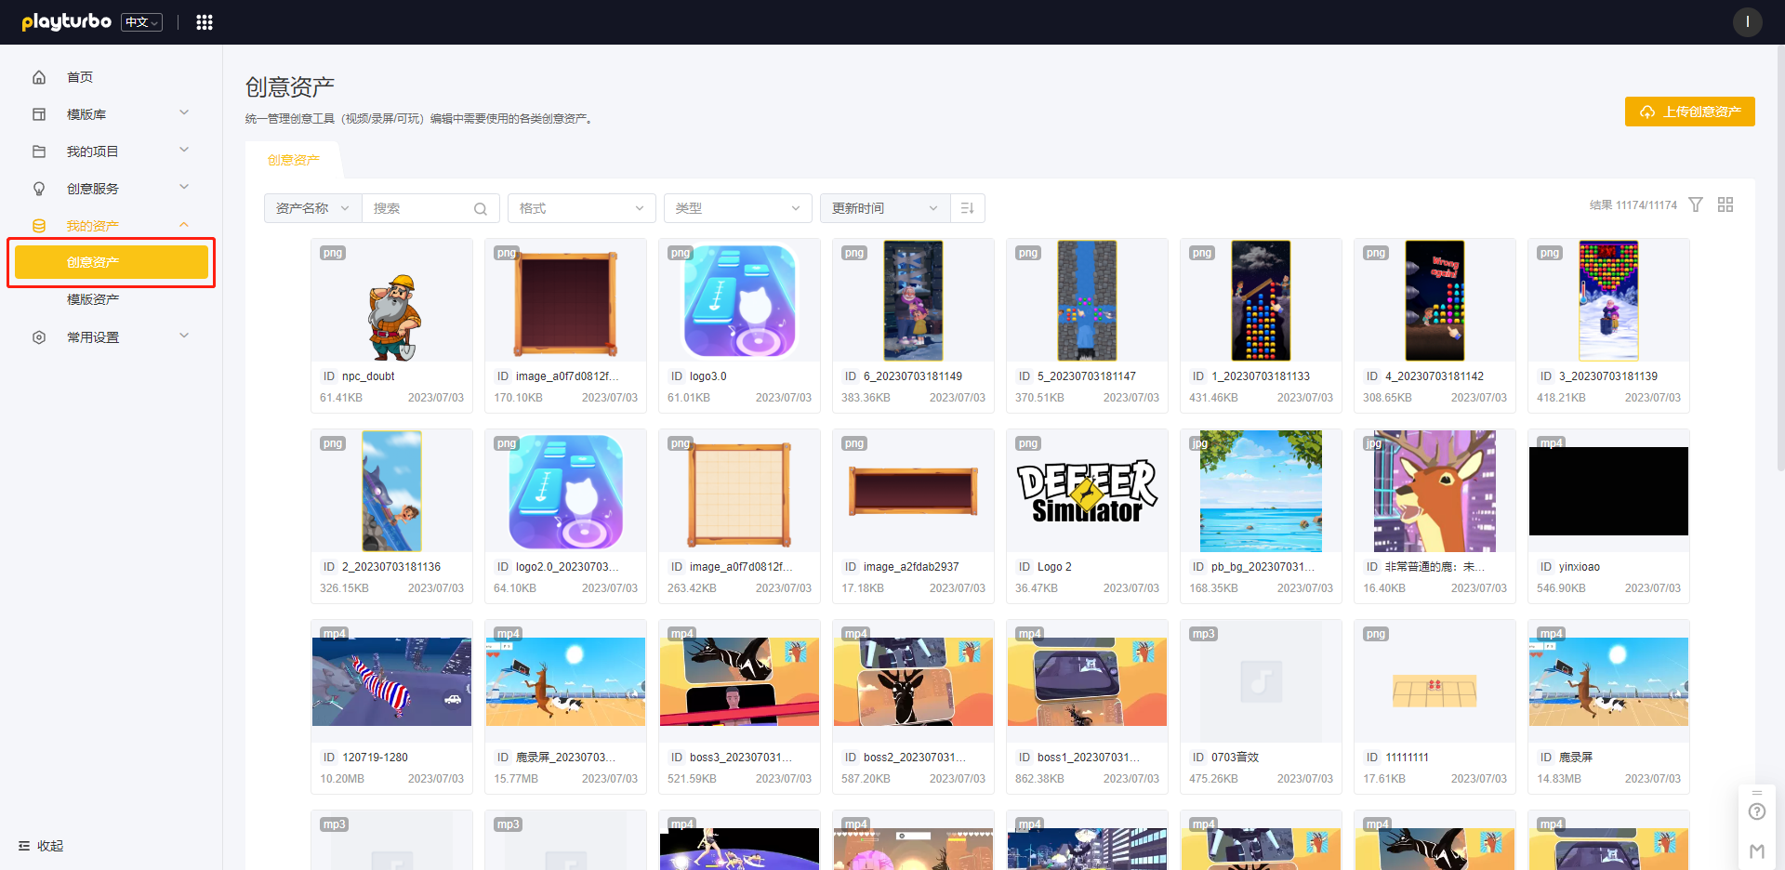Screen dimensions: 1785x870
Task: Click the user avatar icon
Action: [1747, 22]
